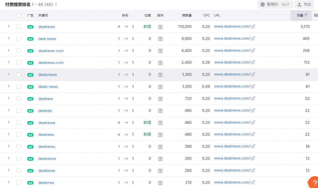This screenshot has width=318, height=188.
Task: Sort by the 排名 column header
Action: (125, 15)
